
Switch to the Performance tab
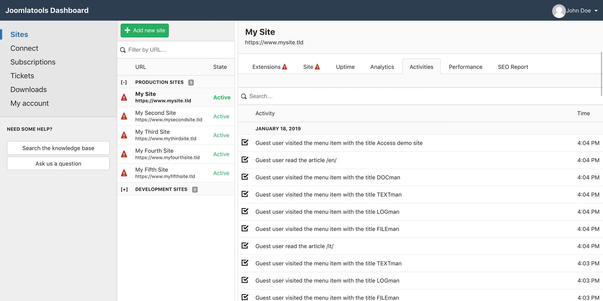click(x=465, y=67)
